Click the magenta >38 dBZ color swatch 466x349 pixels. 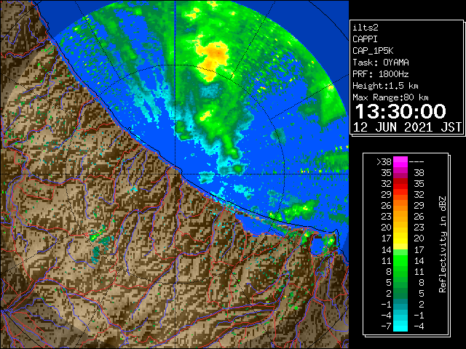[400, 162]
